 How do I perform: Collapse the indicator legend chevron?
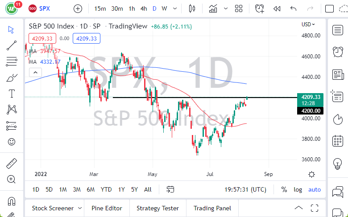[x=34, y=71]
